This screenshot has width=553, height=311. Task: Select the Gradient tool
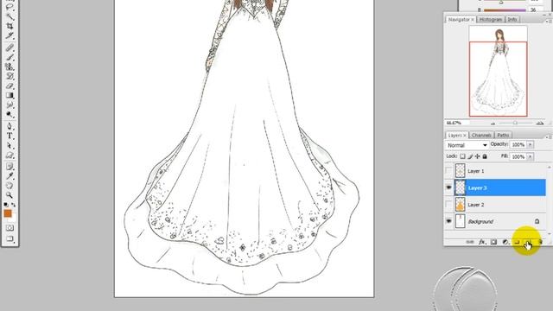10,95
